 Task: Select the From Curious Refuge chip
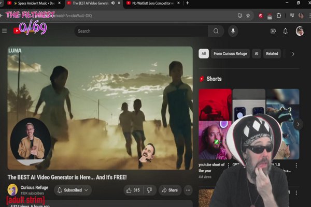click(230, 54)
